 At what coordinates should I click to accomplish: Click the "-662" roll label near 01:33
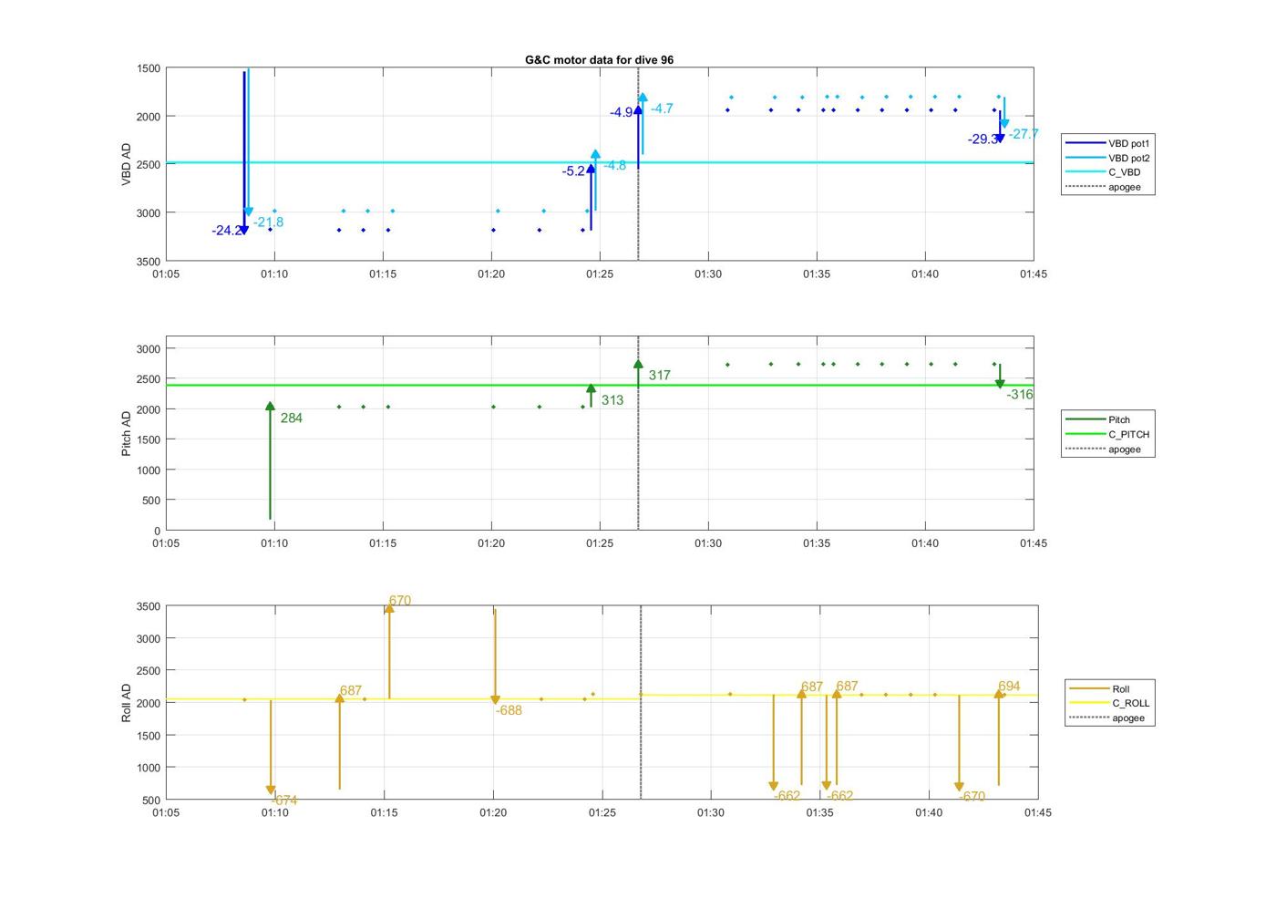coord(787,796)
